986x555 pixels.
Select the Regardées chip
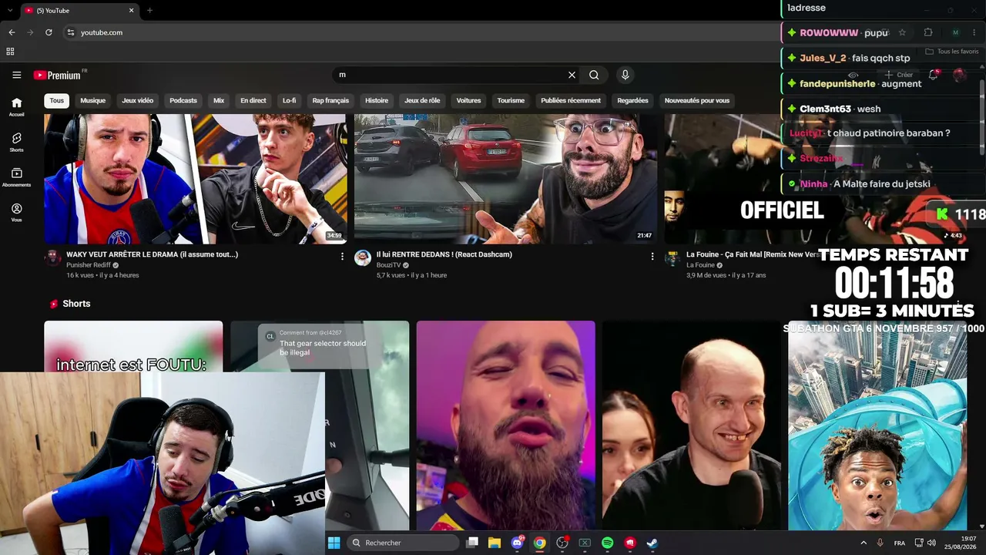(632, 100)
